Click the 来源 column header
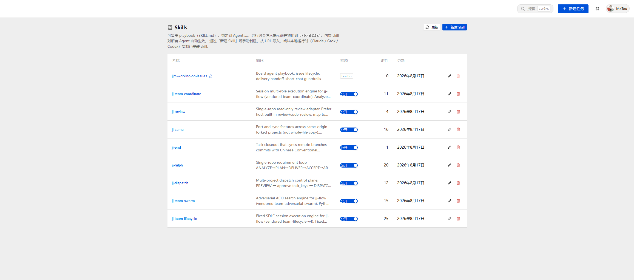 pyautogui.click(x=344, y=61)
